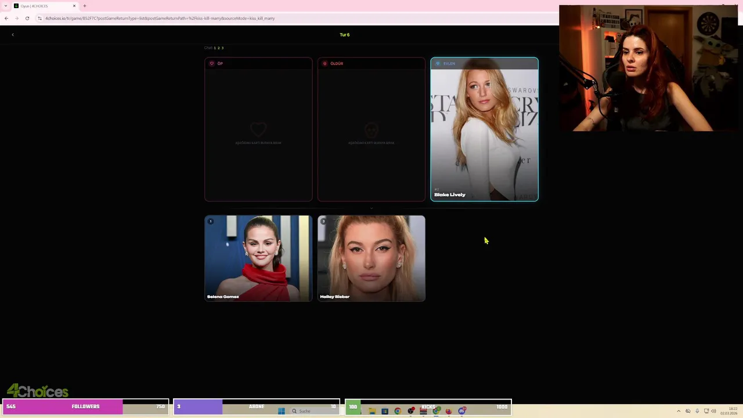Open Chrome from the taskbar

pos(398,411)
